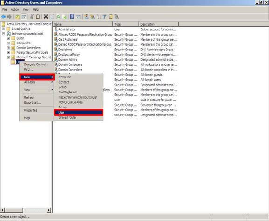Click the black X Delete icon
Screen dimensions: 269x221
[46, 17]
